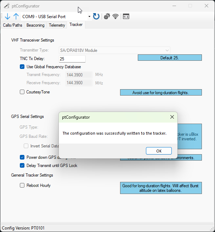Open the Beaconing tab
215x232 pixels.
(35, 25)
